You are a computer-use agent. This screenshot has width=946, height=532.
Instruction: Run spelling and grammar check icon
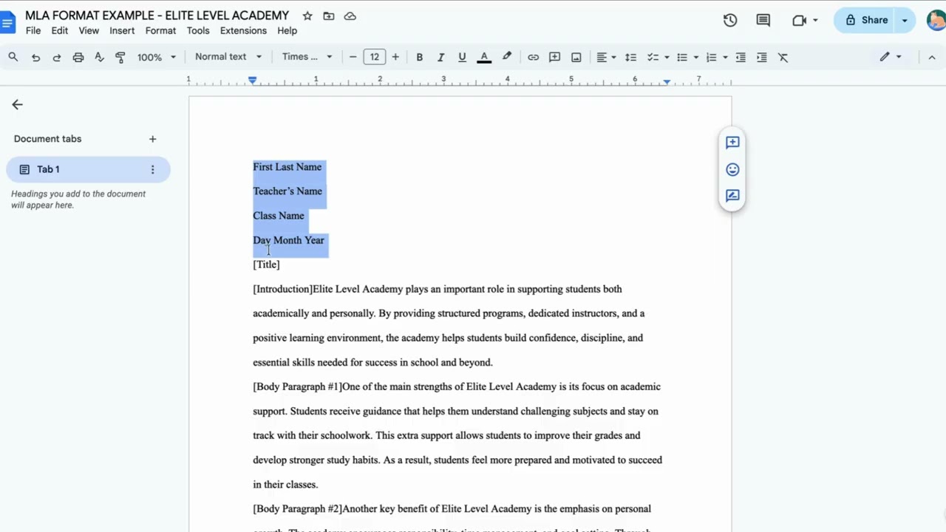pos(99,57)
